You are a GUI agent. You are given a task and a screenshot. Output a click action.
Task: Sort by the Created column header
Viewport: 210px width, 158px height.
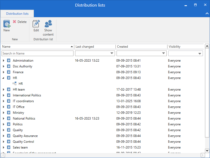pos(141,47)
